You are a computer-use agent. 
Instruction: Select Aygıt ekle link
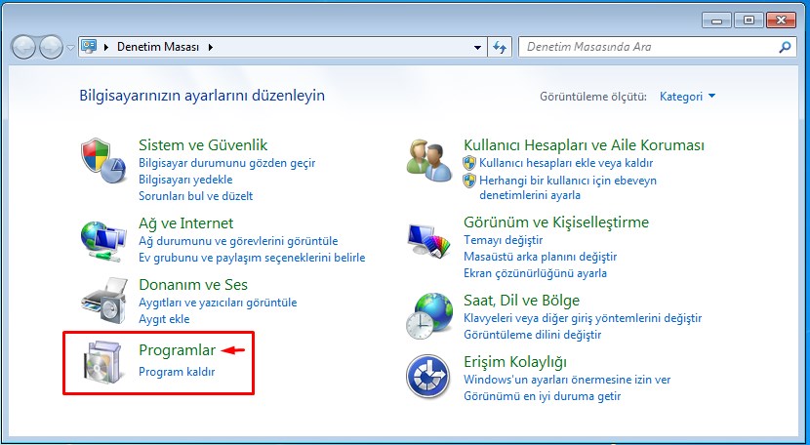click(x=164, y=319)
